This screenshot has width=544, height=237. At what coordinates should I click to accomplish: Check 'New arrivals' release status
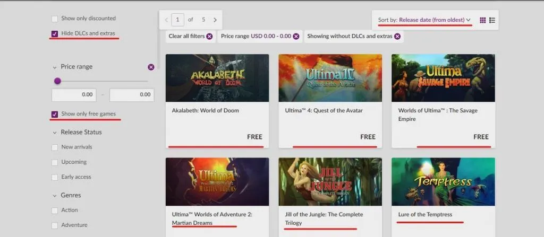[55, 147]
